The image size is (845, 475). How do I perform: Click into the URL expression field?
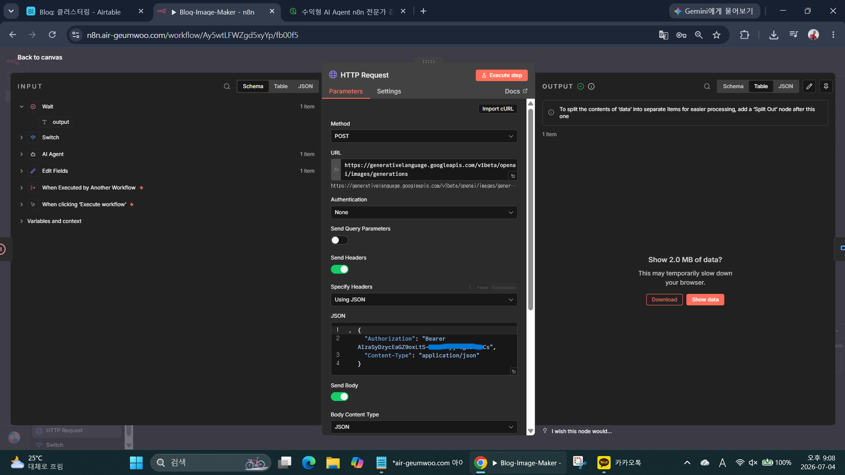(x=429, y=170)
